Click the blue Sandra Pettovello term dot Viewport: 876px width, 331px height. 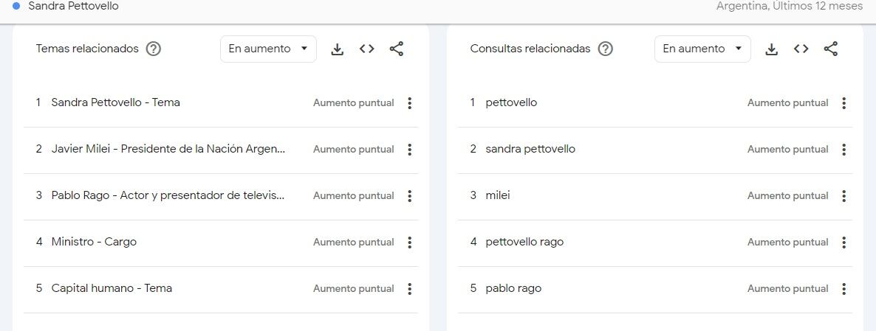[x=16, y=6]
